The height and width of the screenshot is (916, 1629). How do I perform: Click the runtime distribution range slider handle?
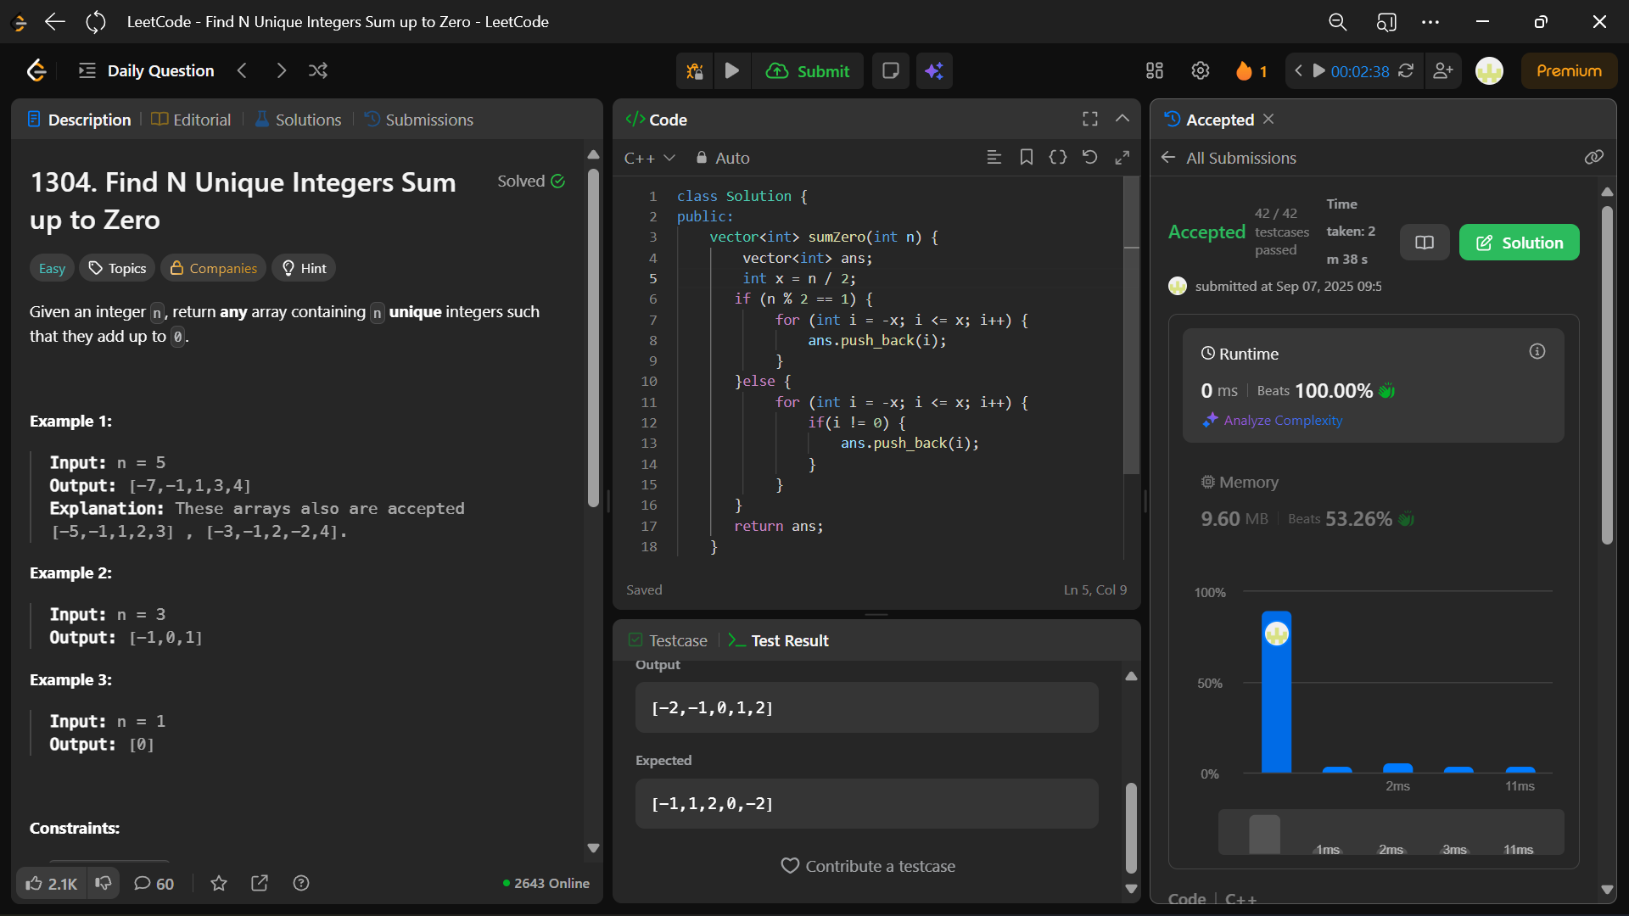point(1264,835)
